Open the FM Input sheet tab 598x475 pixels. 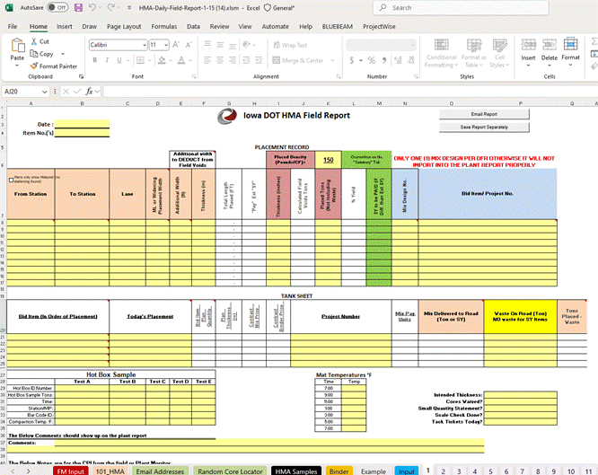[x=71, y=471]
